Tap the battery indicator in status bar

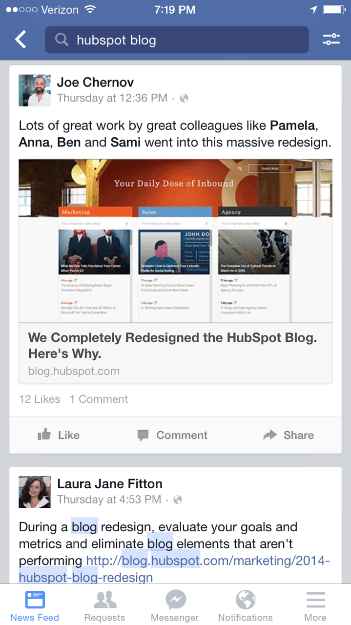click(333, 10)
